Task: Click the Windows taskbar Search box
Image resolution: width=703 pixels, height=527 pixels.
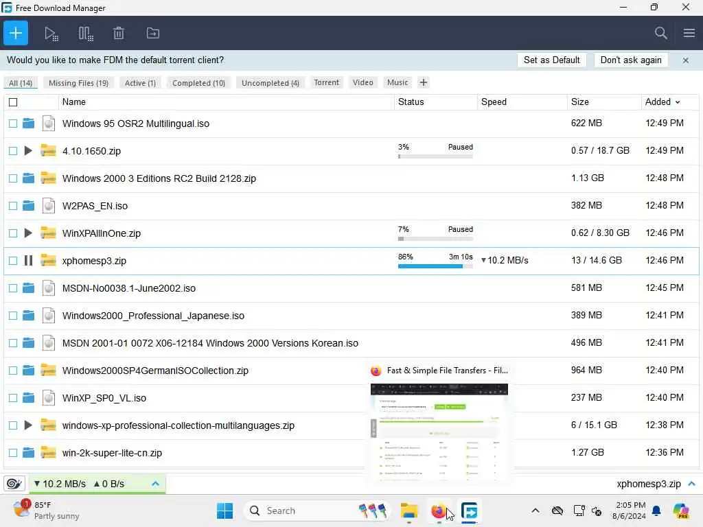Action: [x=316, y=511]
